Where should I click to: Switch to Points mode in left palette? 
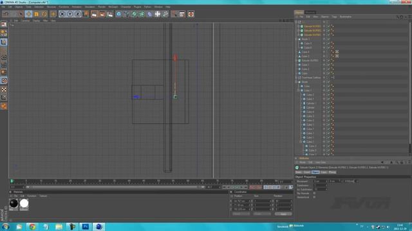(x=4, y=57)
